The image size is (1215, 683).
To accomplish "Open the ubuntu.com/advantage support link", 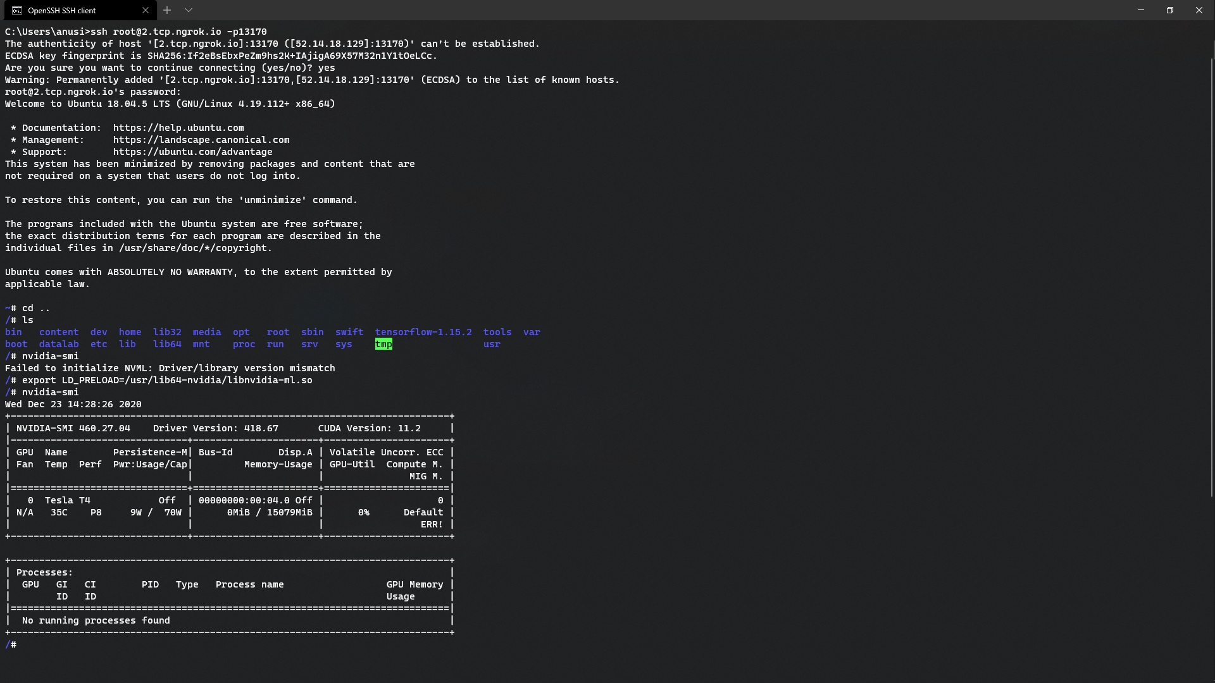I will point(192,152).
